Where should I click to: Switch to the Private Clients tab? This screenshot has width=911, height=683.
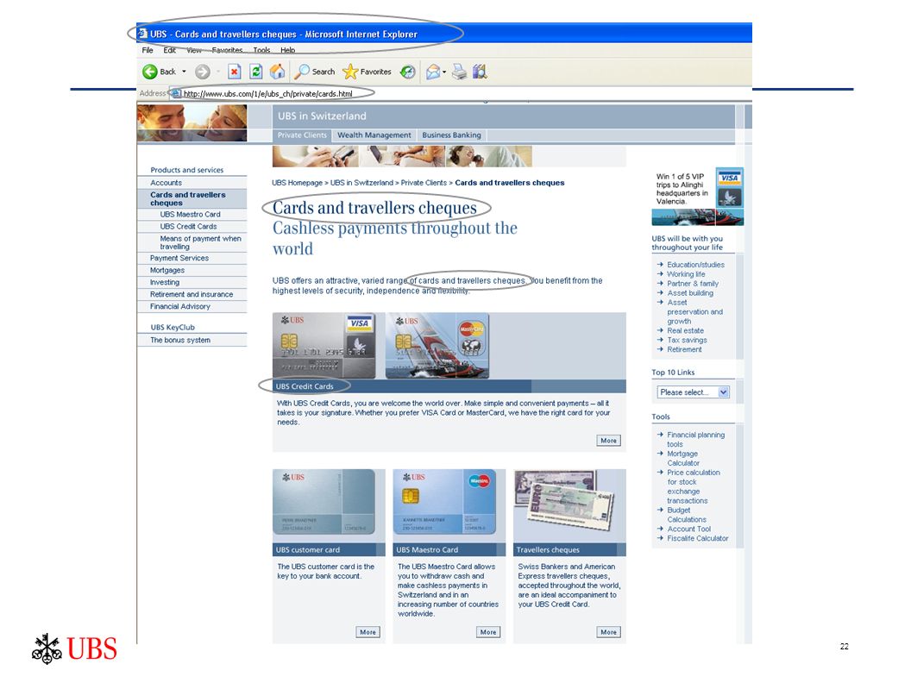tap(302, 135)
